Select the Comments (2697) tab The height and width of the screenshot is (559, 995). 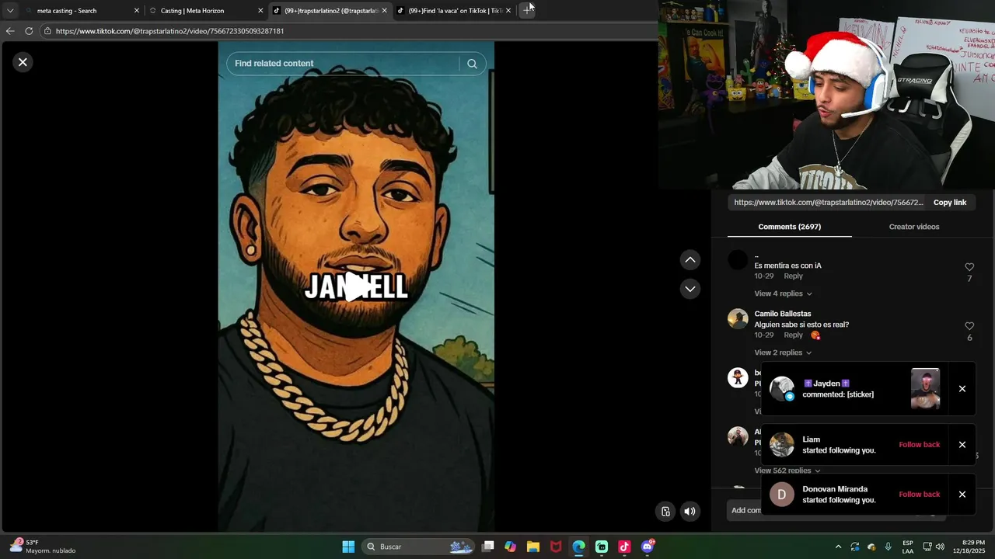(789, 227)
